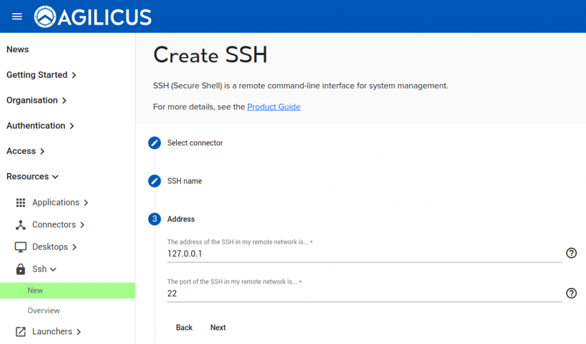Viewport: 586px width, 344px height.
Task: Open help for the SSH port field
Action: [x=571, y=293]
